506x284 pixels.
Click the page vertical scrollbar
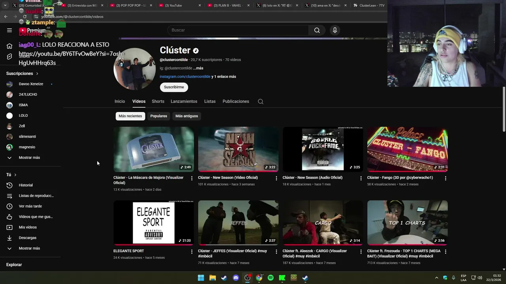504,109
